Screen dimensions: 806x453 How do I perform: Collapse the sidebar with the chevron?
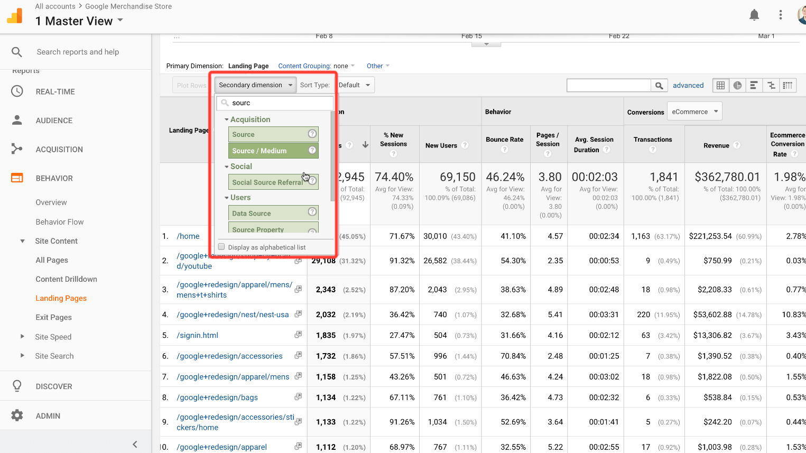click(x=135, y=445)
